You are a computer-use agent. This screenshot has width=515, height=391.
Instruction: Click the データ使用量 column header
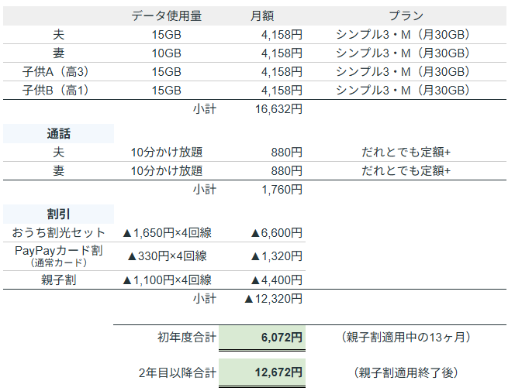(167, 16)
